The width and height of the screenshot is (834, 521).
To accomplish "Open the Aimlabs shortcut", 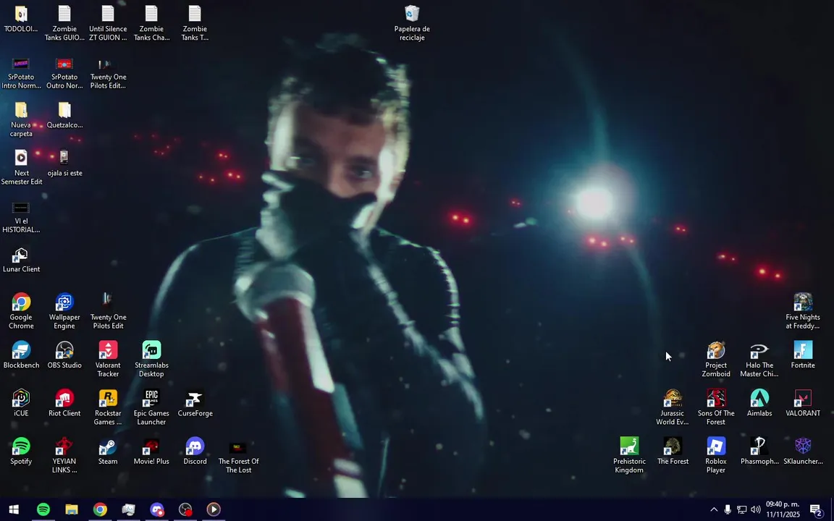I will click(759, 403).
